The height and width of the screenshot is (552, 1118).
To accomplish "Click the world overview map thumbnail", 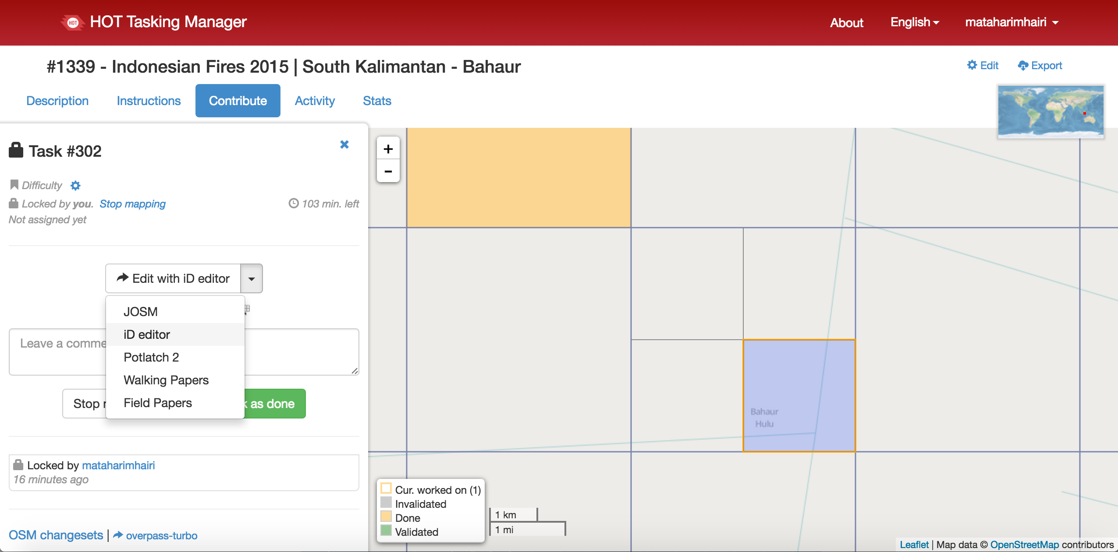I will (1051, 111).
